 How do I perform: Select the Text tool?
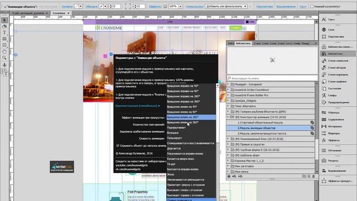(4, 32)
